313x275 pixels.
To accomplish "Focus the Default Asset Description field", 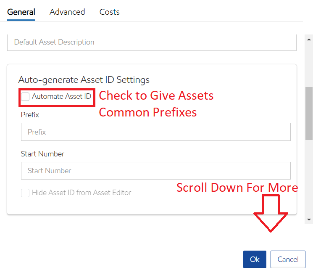I will (x=152, y=42).
